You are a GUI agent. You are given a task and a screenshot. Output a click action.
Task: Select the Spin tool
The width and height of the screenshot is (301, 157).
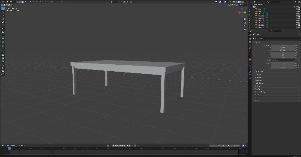coord(3,58)
